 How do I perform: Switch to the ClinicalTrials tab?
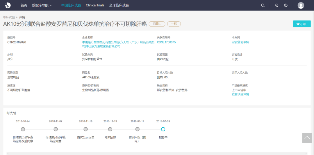point(95,6)
